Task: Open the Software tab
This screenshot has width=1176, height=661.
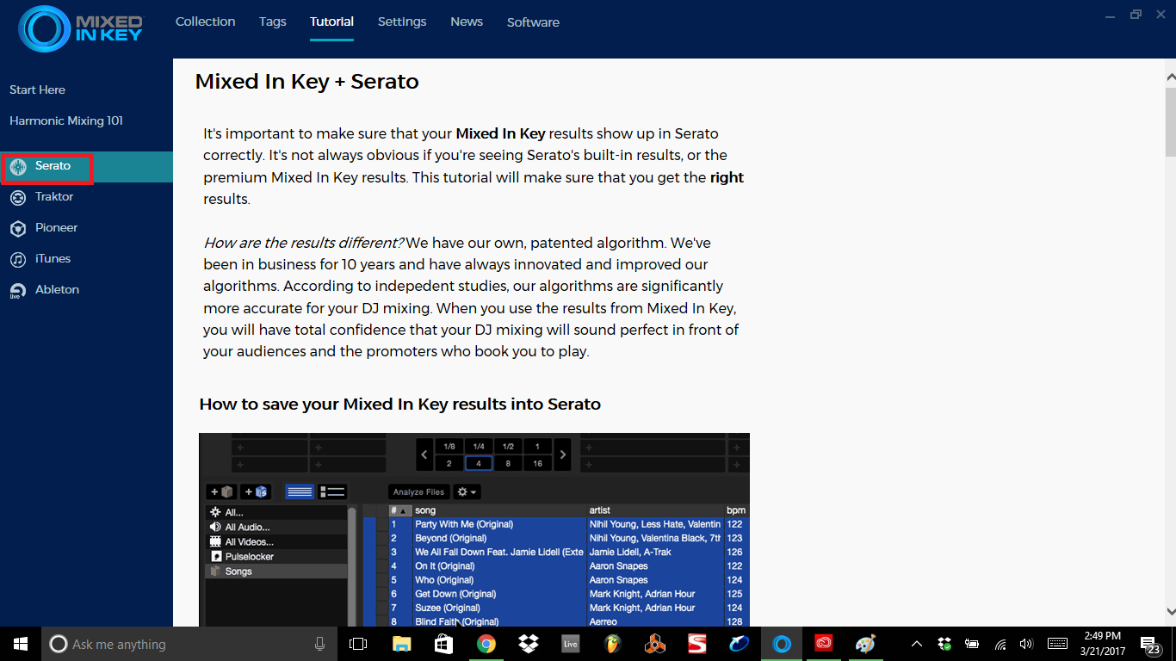Action: [x=533, y=22]
